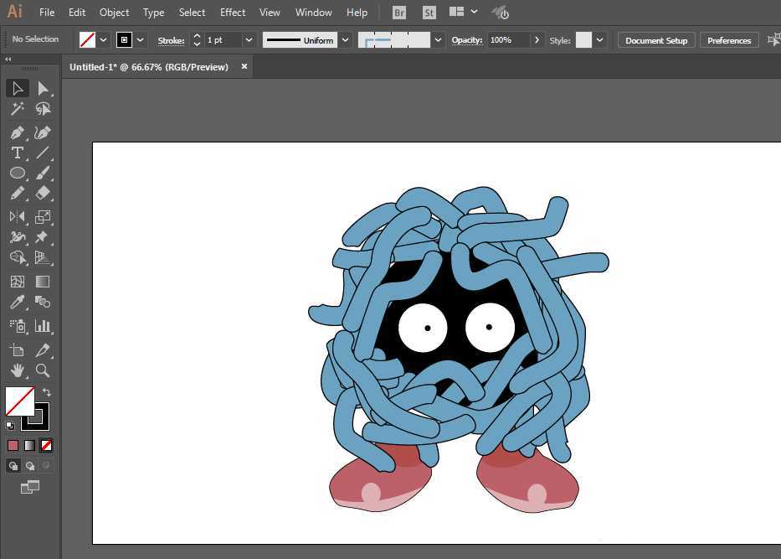Select the Magic Wand tool
The width and height of the screenshot is (781, 559).
point(17,109)
